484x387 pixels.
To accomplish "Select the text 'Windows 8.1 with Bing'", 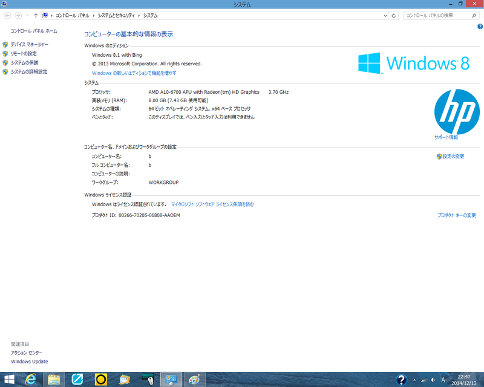I will [117, 55].
